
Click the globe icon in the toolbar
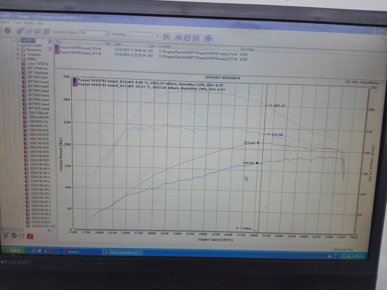pyautogui.click(x=8, y=30)
